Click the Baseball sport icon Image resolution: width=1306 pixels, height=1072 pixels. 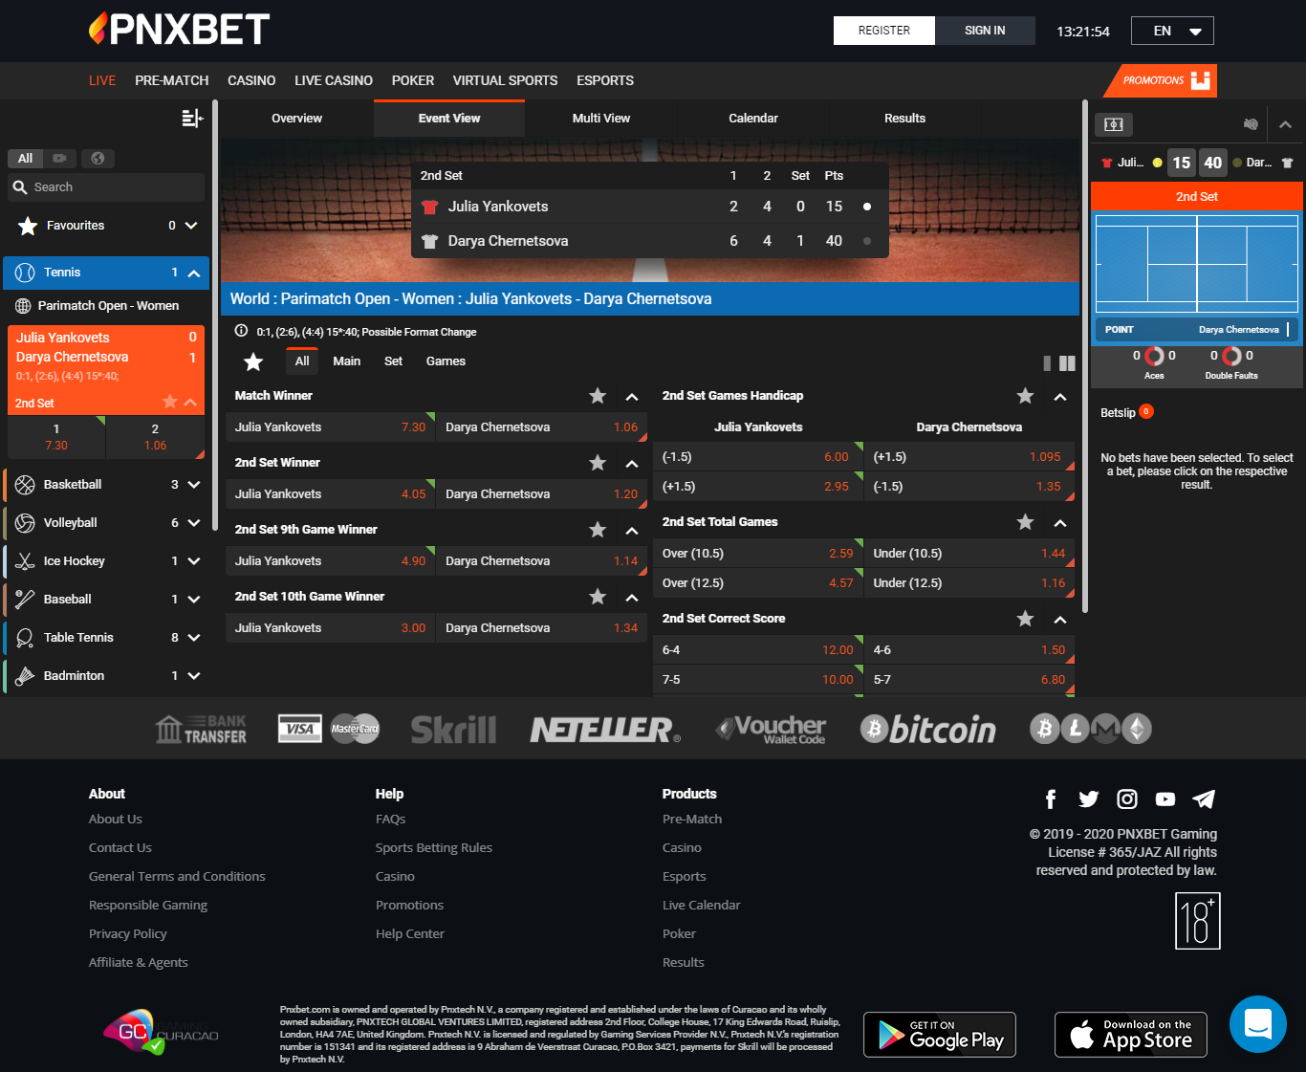(25, 600)
